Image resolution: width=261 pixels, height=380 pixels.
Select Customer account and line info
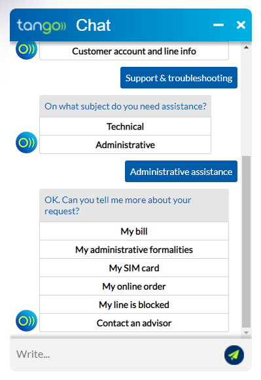click(134, 51)
